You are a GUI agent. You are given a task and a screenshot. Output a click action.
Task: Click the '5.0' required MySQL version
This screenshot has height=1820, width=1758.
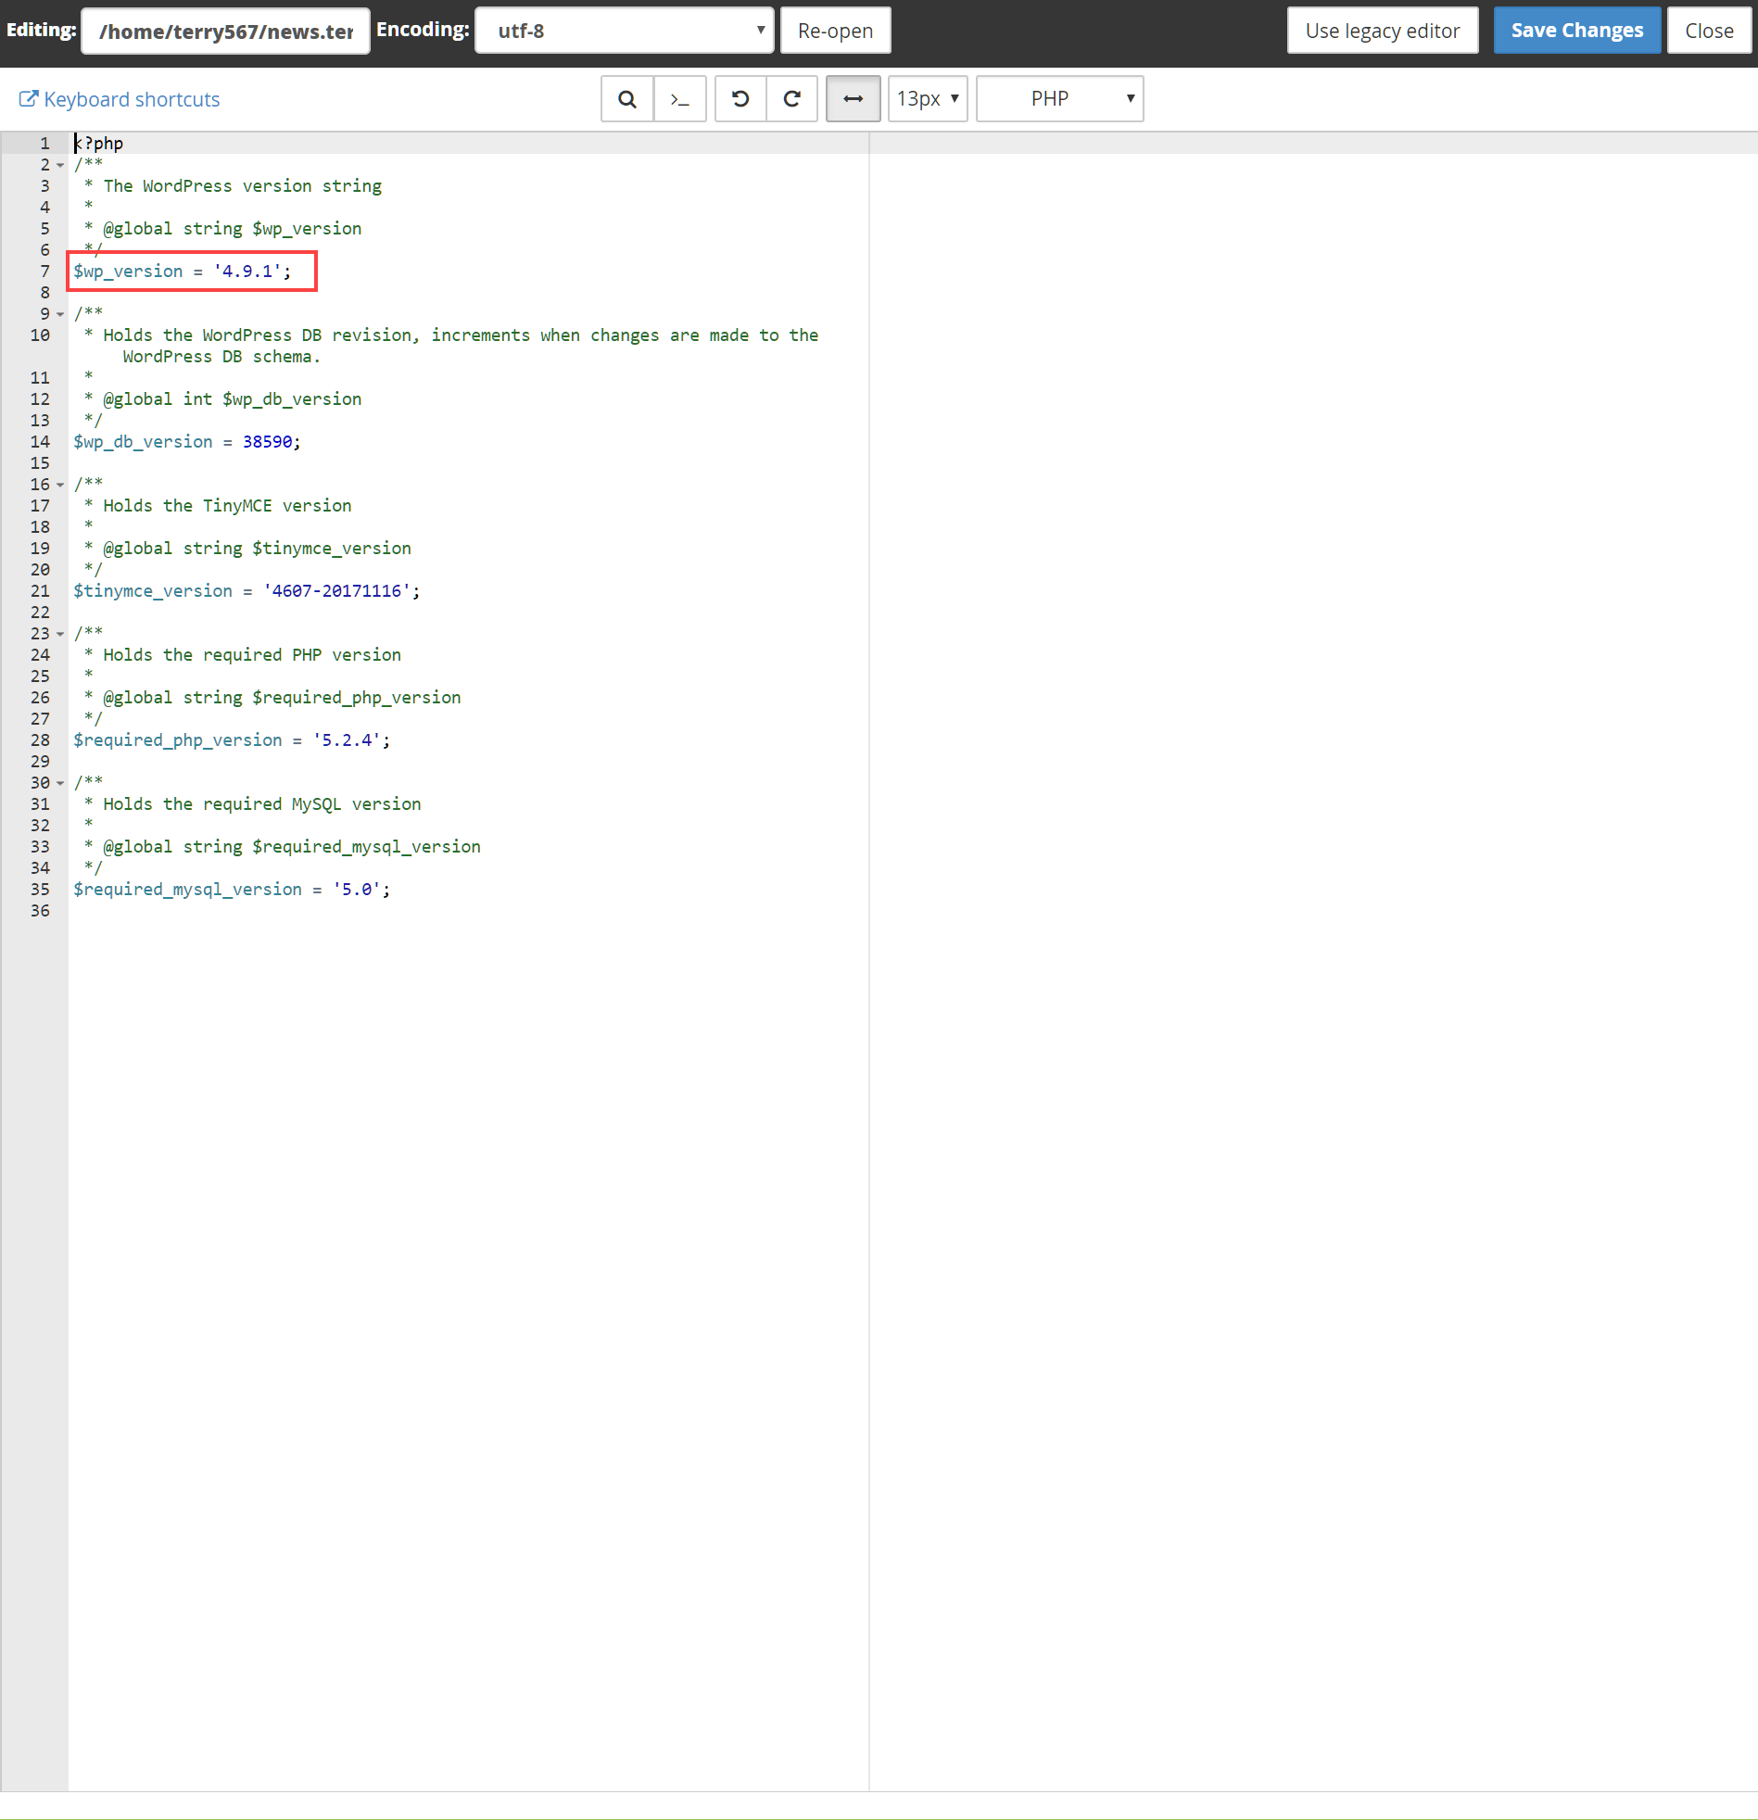[x=357, y=890]
